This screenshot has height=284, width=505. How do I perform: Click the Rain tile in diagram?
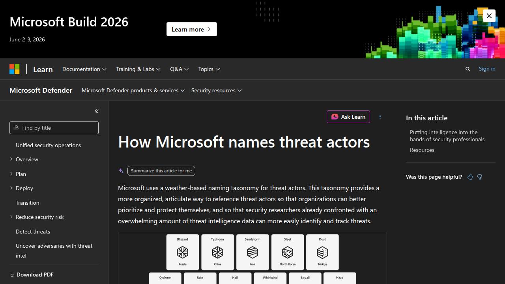pos(200,278)
